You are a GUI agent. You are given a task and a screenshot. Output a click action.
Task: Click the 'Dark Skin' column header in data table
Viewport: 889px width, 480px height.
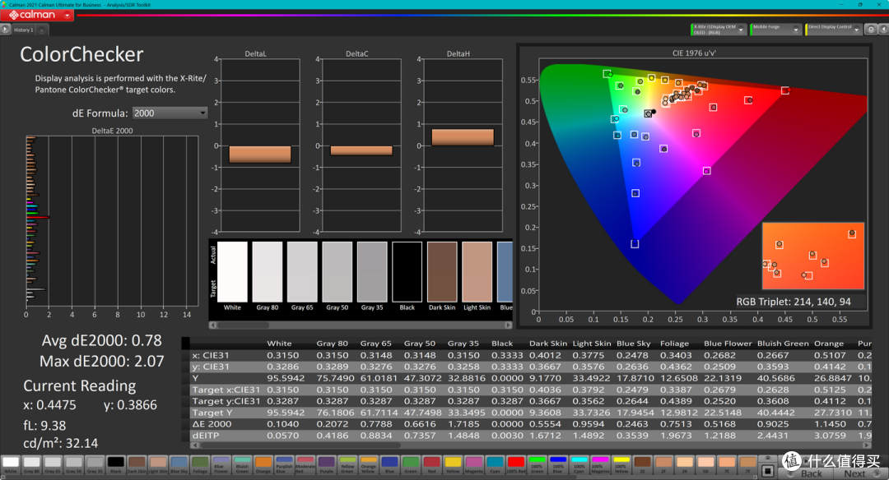click(x=547, y=343)
